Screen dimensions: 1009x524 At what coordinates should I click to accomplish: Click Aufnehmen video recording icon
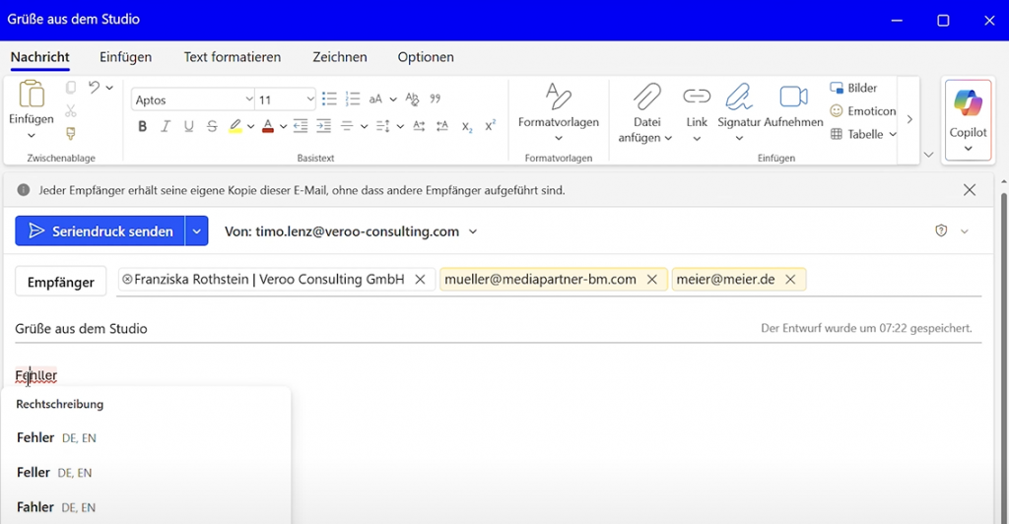click(793, 98)
